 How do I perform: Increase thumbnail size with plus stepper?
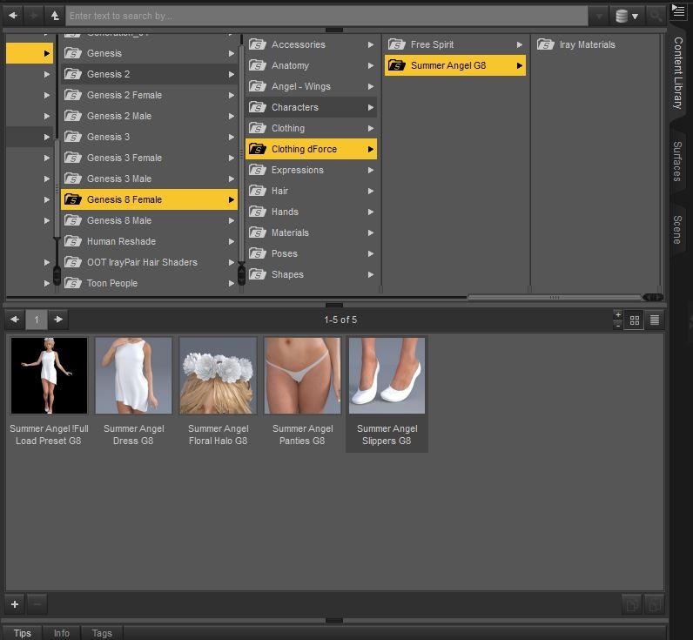(x=618, y=314)
